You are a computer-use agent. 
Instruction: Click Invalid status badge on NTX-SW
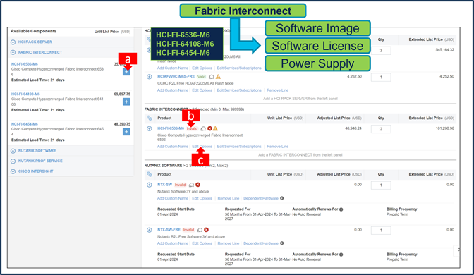pos(180,185)
